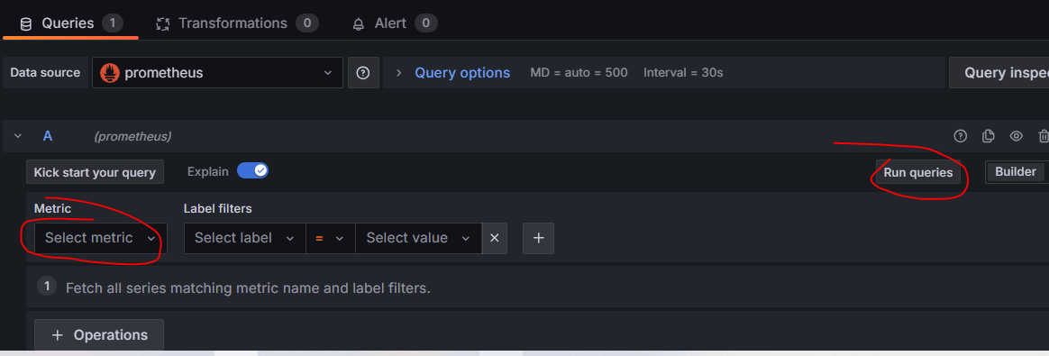The height and width of the screenshot is (356, 1049).
Task: Click the Interval = 30s text
Action: (x=683, y=73)
